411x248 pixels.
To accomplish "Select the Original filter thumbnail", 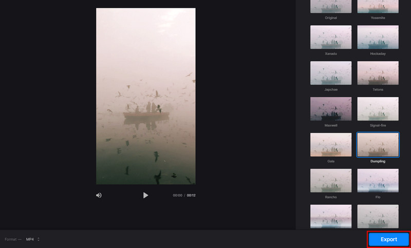I will point(331,7).
